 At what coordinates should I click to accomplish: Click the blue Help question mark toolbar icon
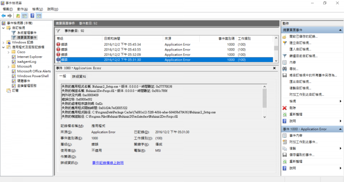point(32,16)
